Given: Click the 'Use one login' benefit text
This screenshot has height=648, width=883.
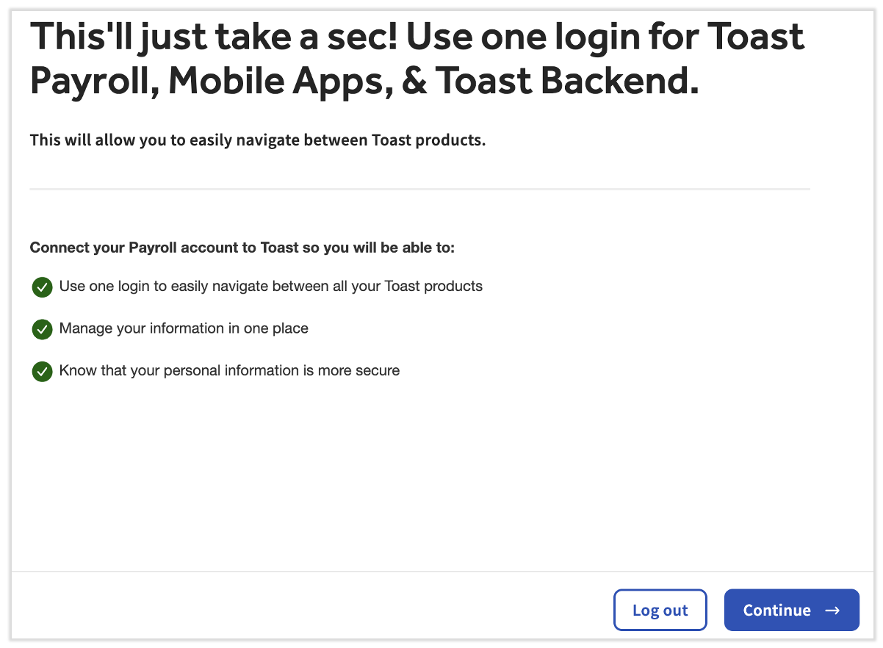Looking at the screenshot, I should coord(272,287).
